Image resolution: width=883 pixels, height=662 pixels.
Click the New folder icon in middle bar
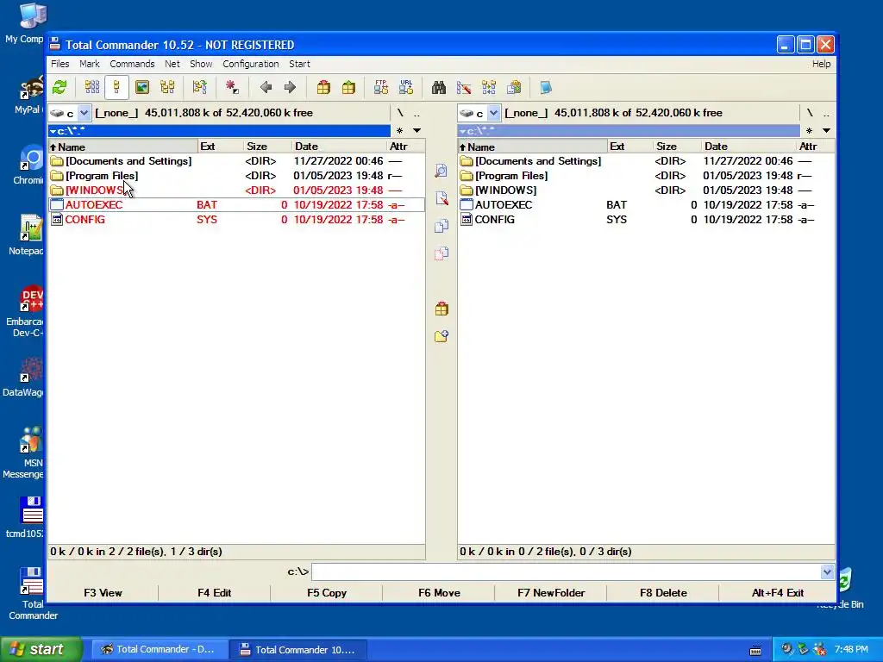click(441, 336)
